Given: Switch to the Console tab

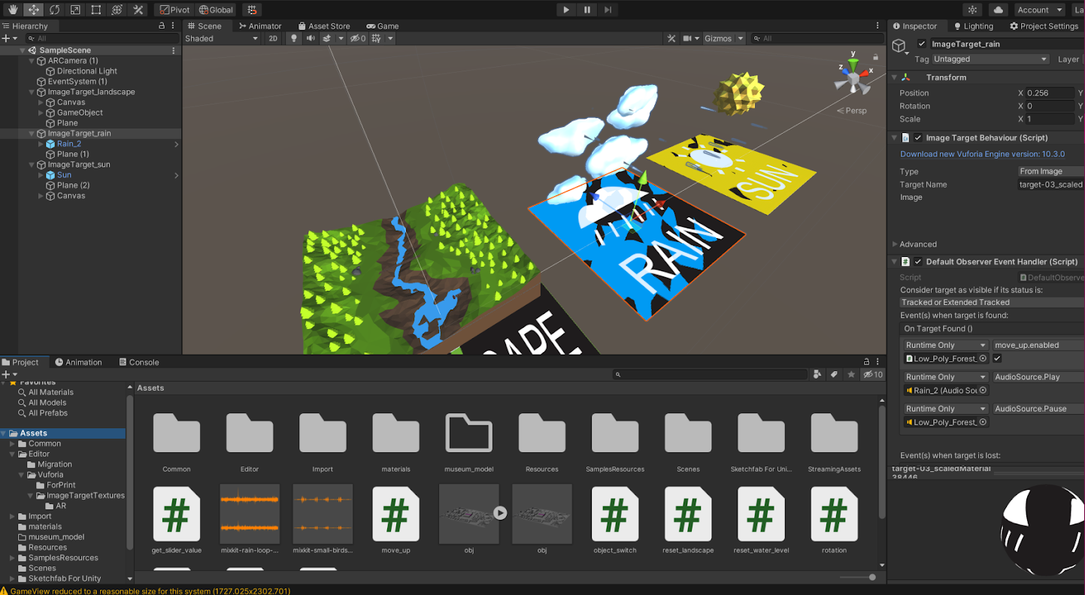Looking at the screenshot, I should click(x=138, y=362).
